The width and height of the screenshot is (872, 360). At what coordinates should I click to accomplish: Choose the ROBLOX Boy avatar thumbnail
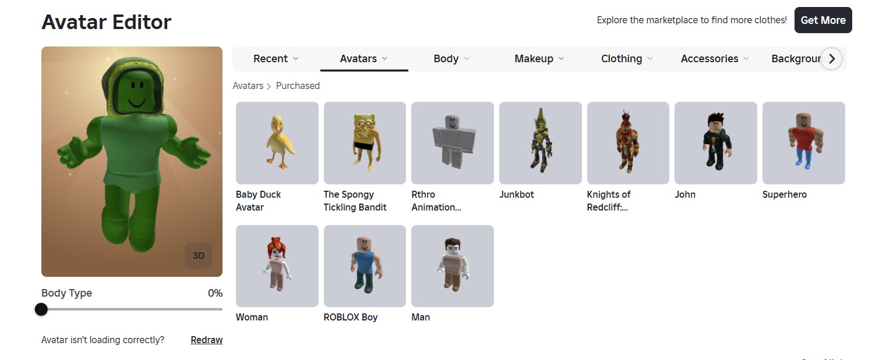click(x=365, y=266)
